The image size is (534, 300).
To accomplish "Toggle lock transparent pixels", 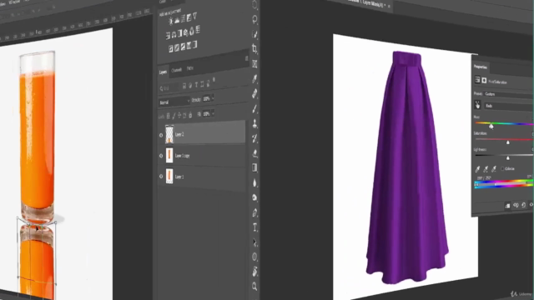I will pyautogui.click(x=169, y=117).
